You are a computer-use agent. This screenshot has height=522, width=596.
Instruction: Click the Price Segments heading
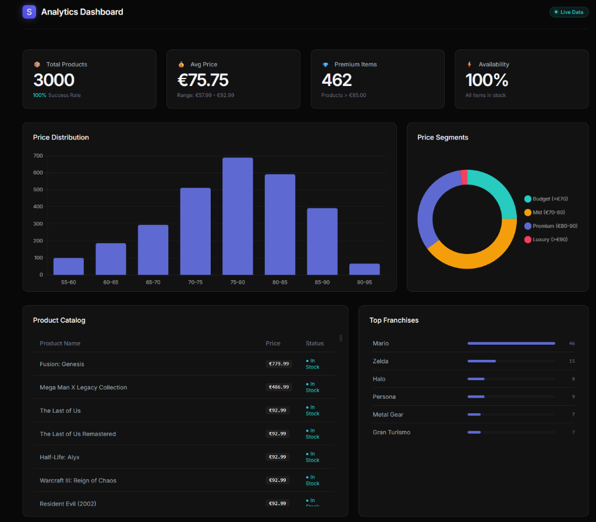(443, 137)
